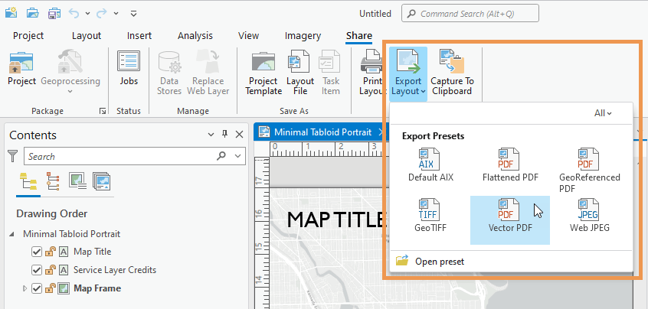Open the Undo history dropdown arrow

(x=87, y=14)
